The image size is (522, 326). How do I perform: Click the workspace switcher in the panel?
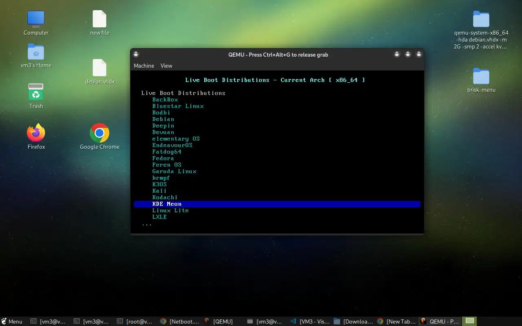[470, 322]
